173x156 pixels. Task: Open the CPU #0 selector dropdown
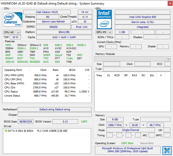[x=12, y=32]
